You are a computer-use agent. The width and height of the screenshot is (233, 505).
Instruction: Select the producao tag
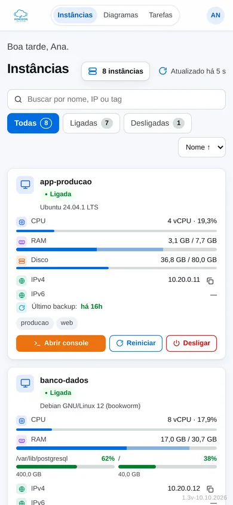[x=35, y=323]
